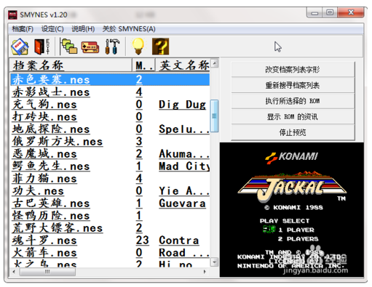Viewport: 372px width, 287px height.
Task: Click the SMYNES title bar app icon
Action: point(12,15)
